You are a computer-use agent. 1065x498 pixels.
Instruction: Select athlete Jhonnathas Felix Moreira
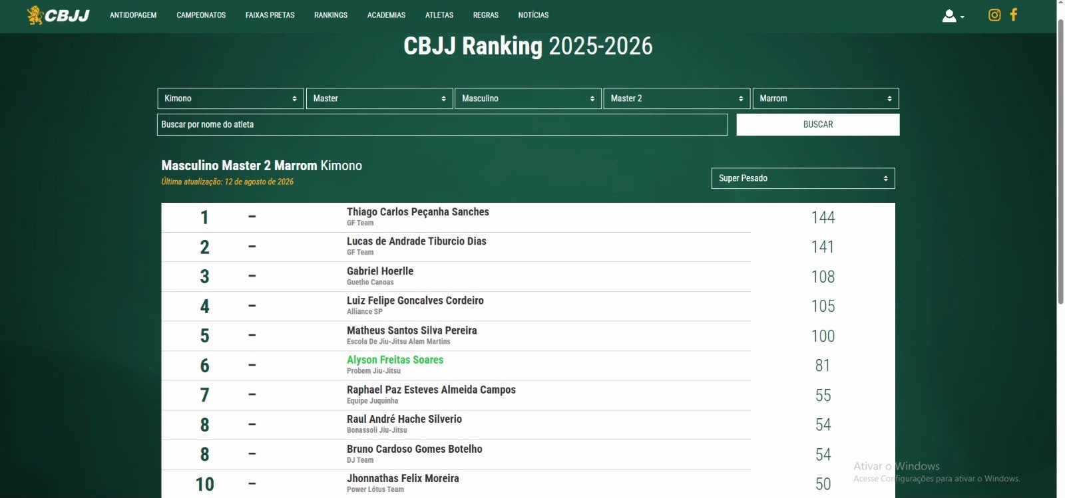point(403,478)
